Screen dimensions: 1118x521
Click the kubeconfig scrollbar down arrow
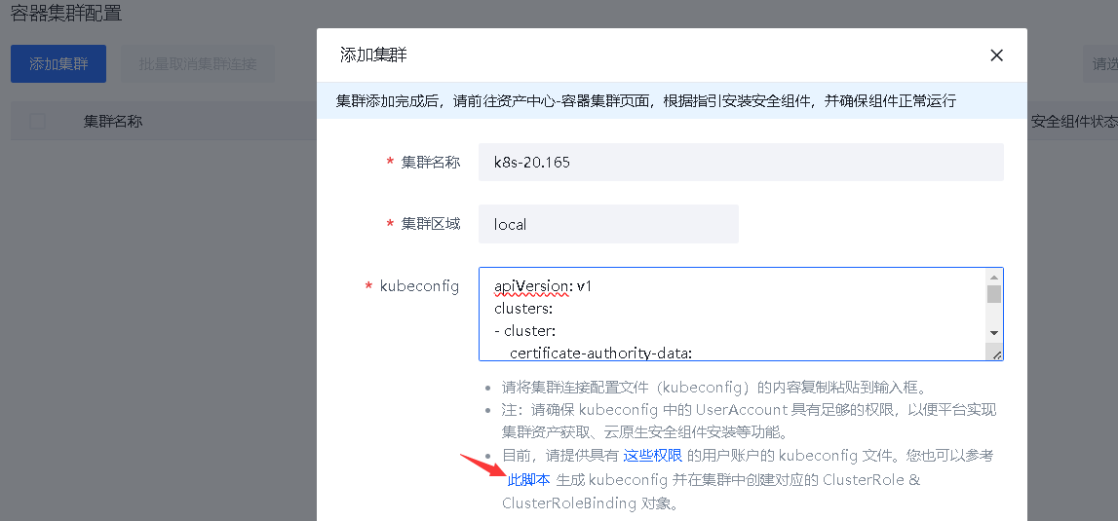994,332
